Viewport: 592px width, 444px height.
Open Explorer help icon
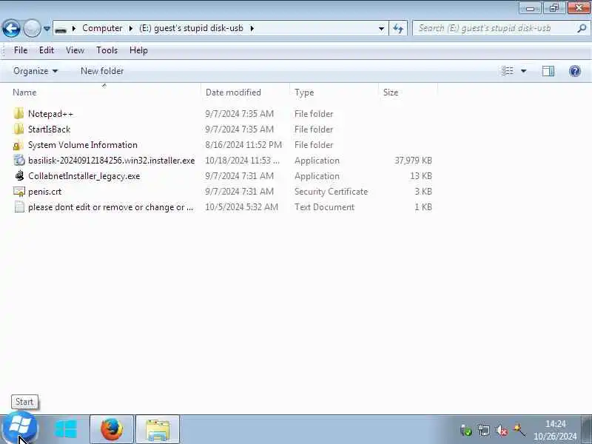pyautogui.click(x=575, y=71)
